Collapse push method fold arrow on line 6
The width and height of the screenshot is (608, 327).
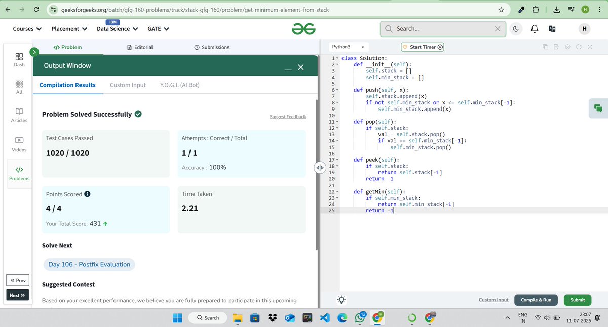(336, 90)
